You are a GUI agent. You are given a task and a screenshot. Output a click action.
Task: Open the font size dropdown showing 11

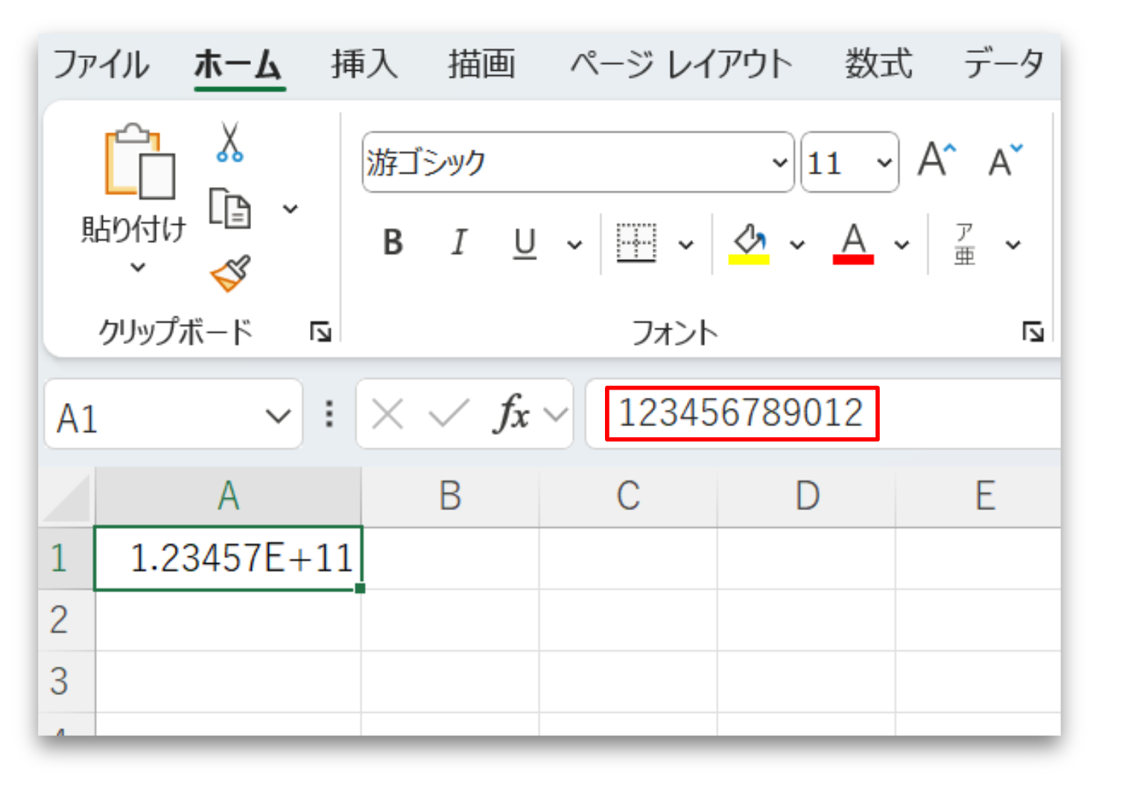pyautogui.click(x=884, y=162)
